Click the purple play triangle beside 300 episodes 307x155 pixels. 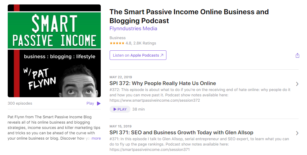(99, 103)
